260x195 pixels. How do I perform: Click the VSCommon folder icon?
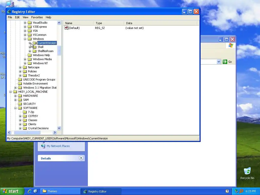tap(29, 35)
